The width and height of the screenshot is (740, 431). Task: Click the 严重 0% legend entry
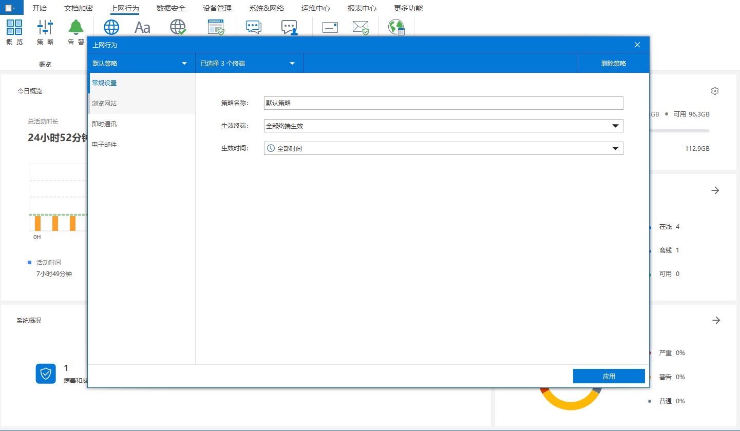[672, 352]
